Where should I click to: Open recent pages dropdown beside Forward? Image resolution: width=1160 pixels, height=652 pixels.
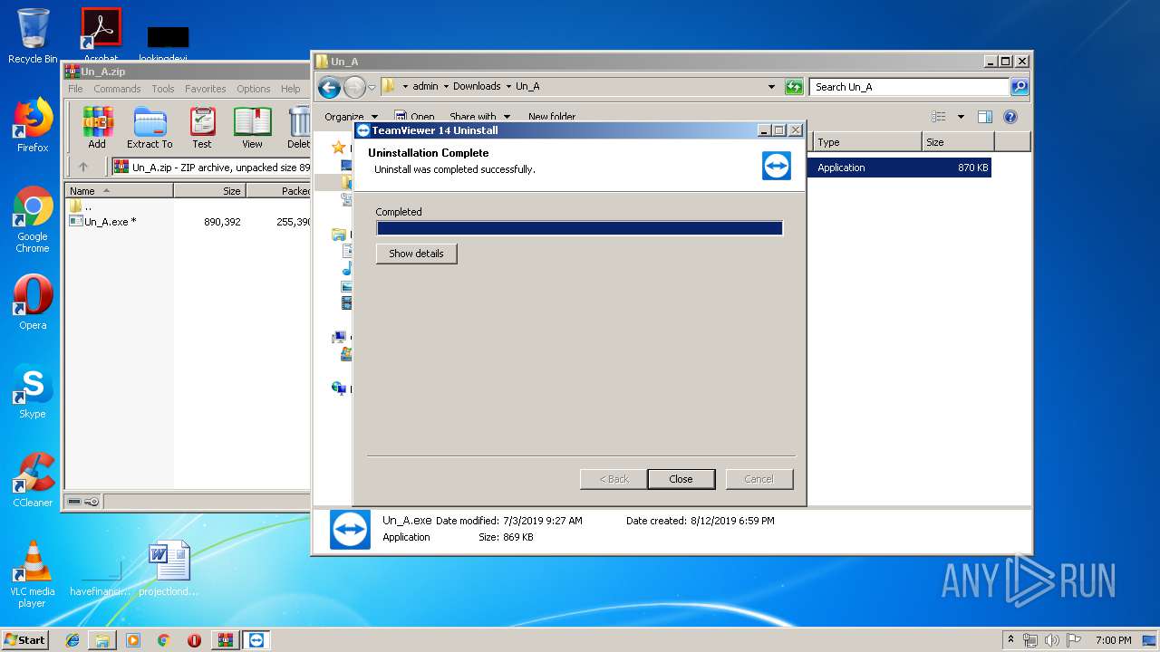372,88
